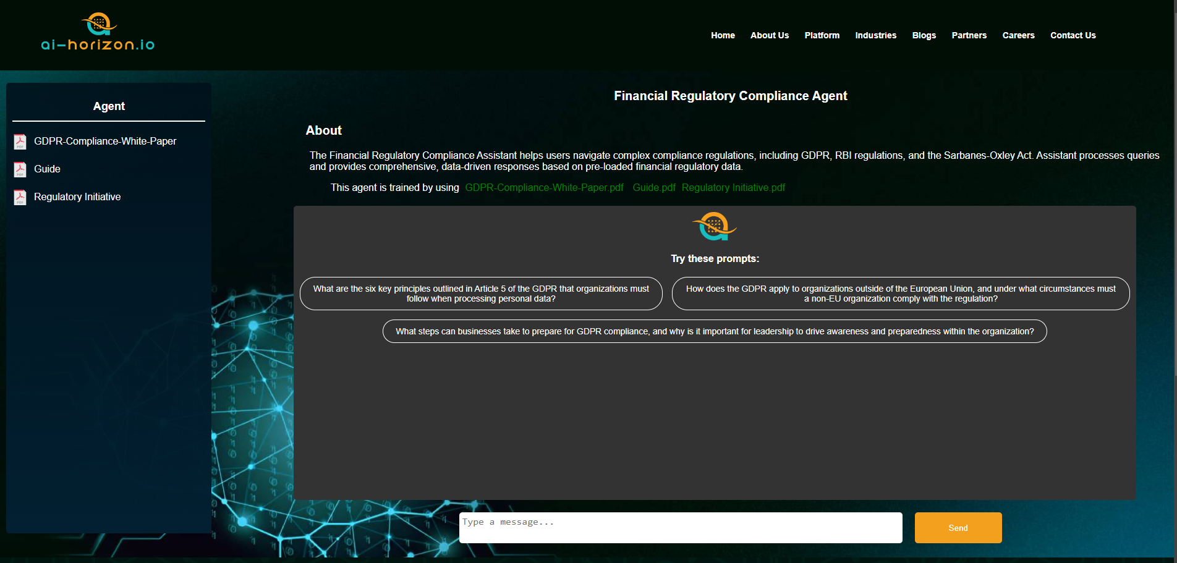
Task: Click the PDF icon beside GDPR-Compliance-White-Paper
Action: click(20, 142)
